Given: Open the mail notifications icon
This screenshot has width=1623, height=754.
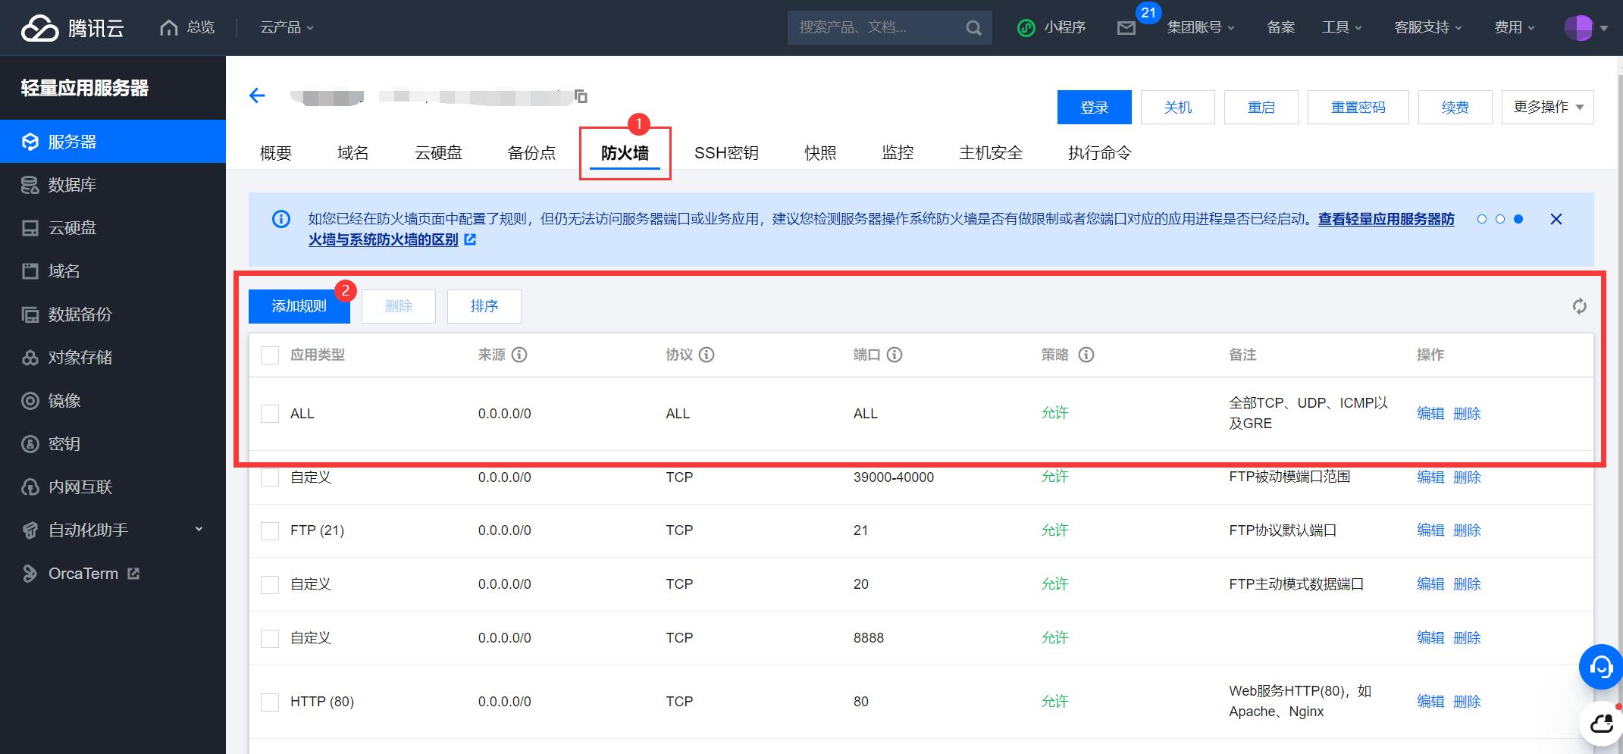Looking at the screenshot, I should coord(1126,28).
